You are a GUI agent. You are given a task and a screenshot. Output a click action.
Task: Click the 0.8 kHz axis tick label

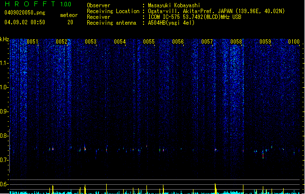[4, 136]
